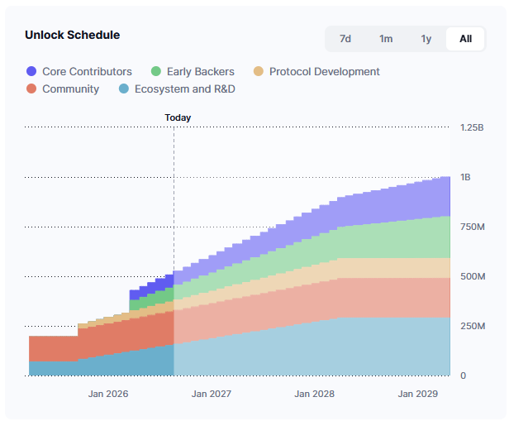Click the 1B axis value

pos(465,177)
